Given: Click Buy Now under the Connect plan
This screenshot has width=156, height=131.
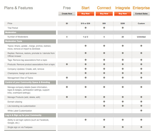Looking at the screenshot, I should click(x=104, y=14).
